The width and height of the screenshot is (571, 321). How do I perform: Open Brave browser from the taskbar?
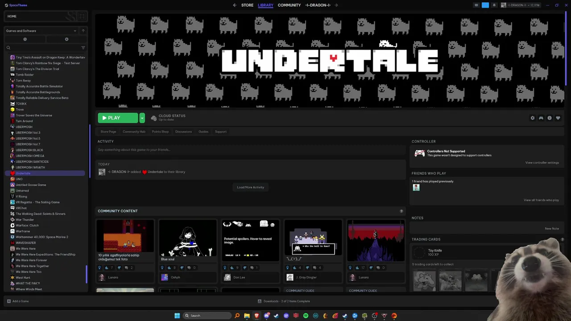point(257,316)
